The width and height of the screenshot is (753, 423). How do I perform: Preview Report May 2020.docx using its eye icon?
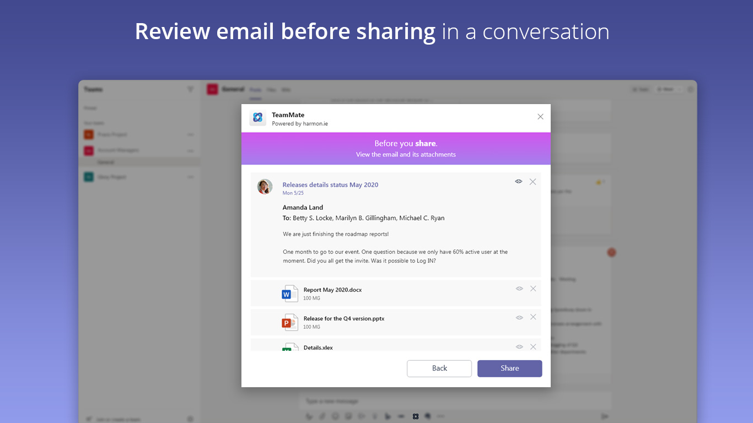[519, 288]
